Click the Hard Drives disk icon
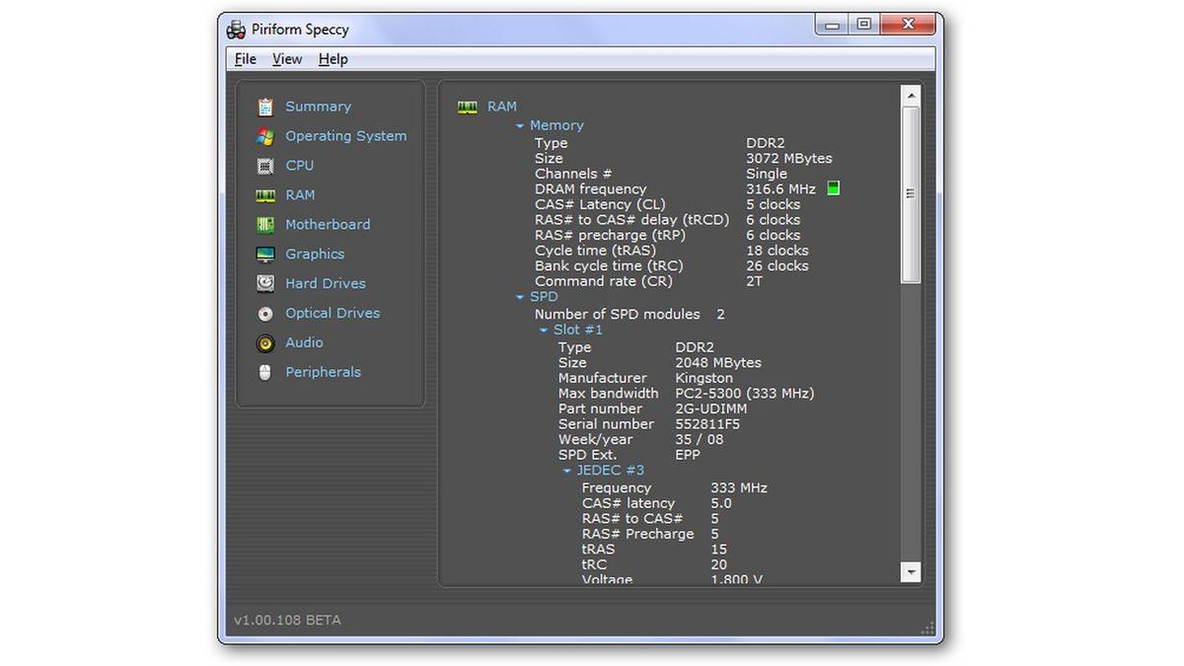The image size is (1184, 666). [x=264, y=284]
